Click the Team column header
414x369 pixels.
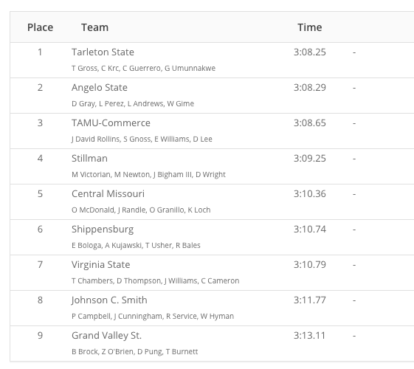(x=94, y=27)
